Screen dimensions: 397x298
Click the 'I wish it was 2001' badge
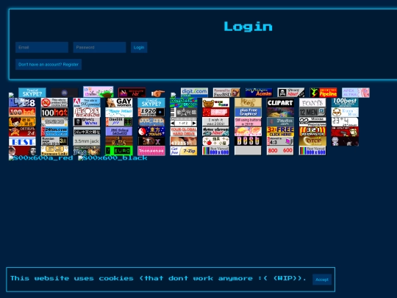click(x=215, y=122)
